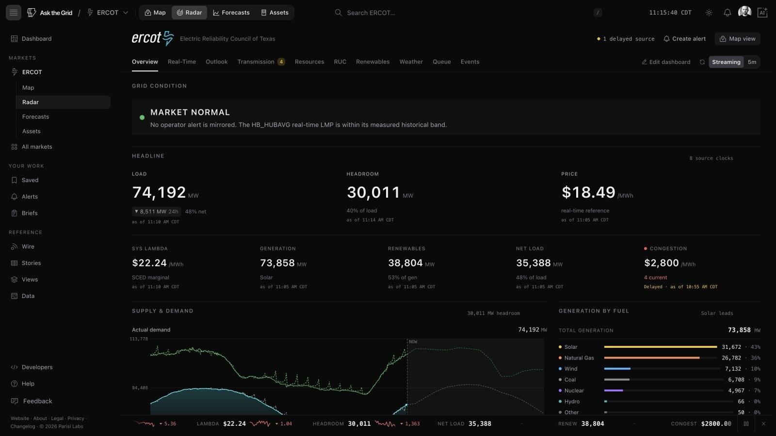The width and height of the screenshot is (776, 436).
Task: Refresh data with the circular arrows icon
Action: [702, 62]
